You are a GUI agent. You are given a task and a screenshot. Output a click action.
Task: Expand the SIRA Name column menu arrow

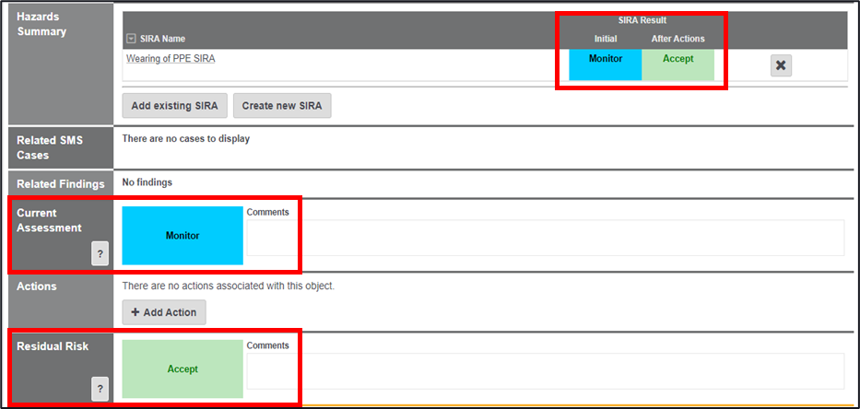(x=131, y=39)
